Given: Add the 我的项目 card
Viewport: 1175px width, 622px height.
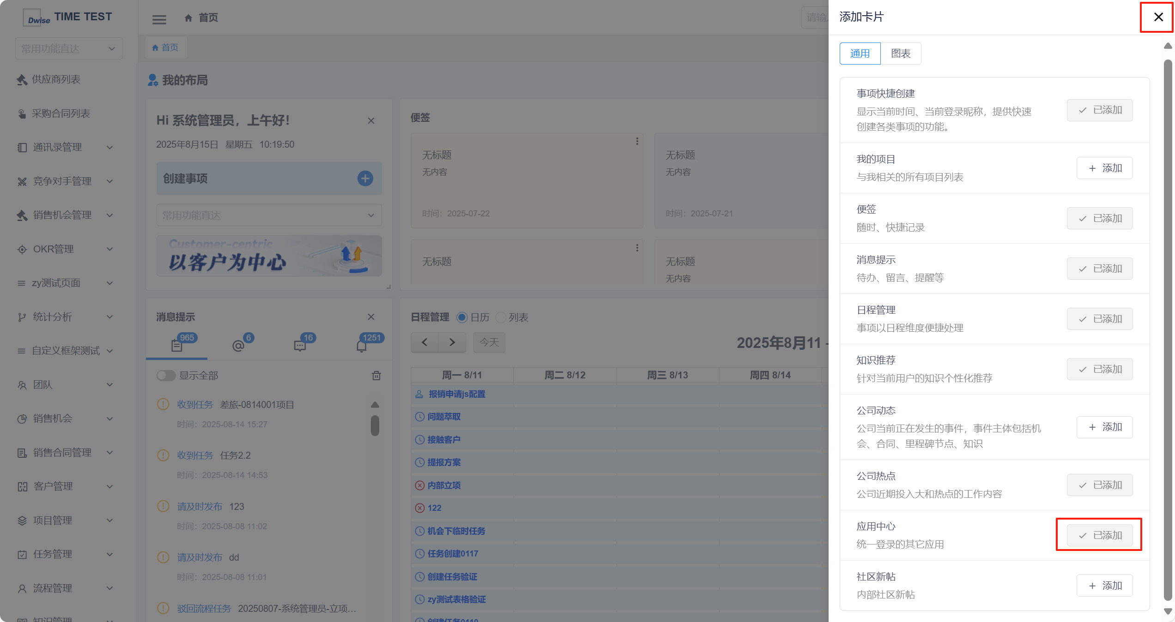Looking at the screenshot, I should coord(1104,168).
